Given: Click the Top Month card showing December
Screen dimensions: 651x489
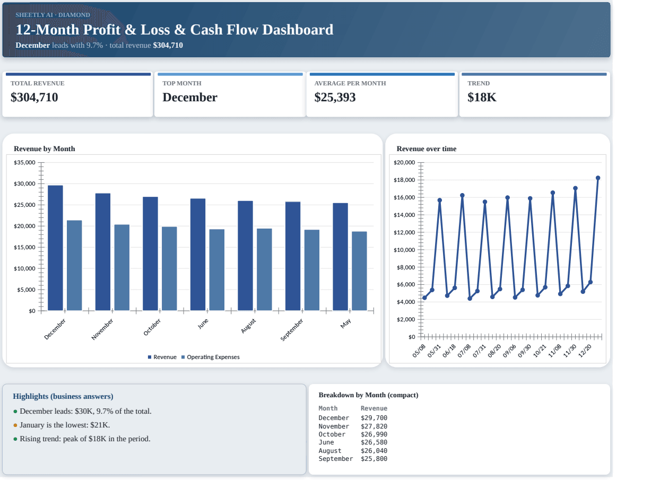Looking at the screenshot, I should 229,94.
